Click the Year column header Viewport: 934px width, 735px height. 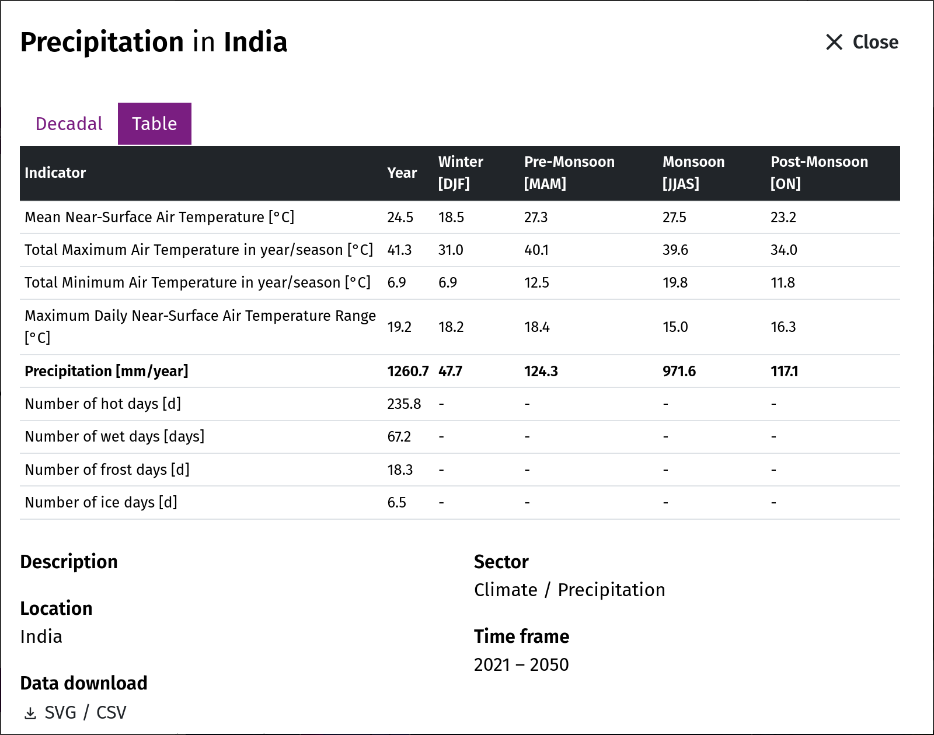pyautogui.click(x=402, y=173)
